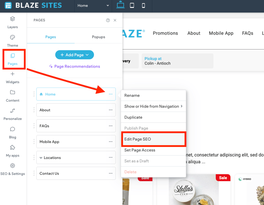Image resolution: width=264 pixels, height=205 pixels.
Task: Open the Theme palette icon
Action: point(13,38)
